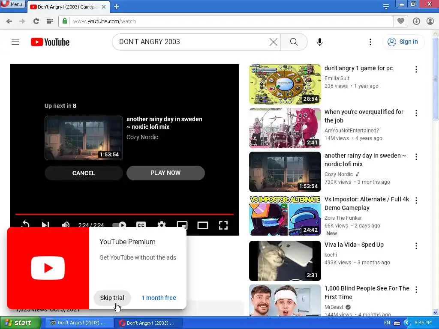Visit the Emilia Sult channel name
The height and width of the screenshot is (329, 439).
[337, 78]
